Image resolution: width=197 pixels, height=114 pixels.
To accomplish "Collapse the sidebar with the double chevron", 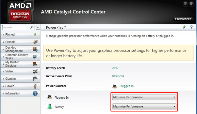I will pyautogui.click(x=38, y=27).
